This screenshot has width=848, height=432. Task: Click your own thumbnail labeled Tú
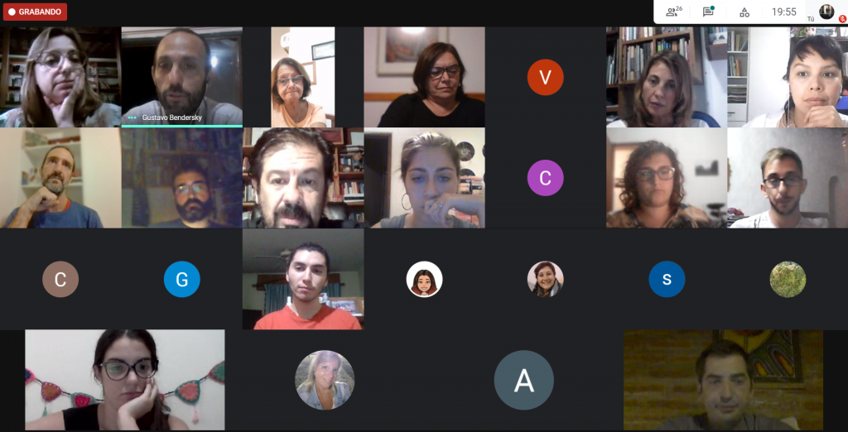point(826,12)
